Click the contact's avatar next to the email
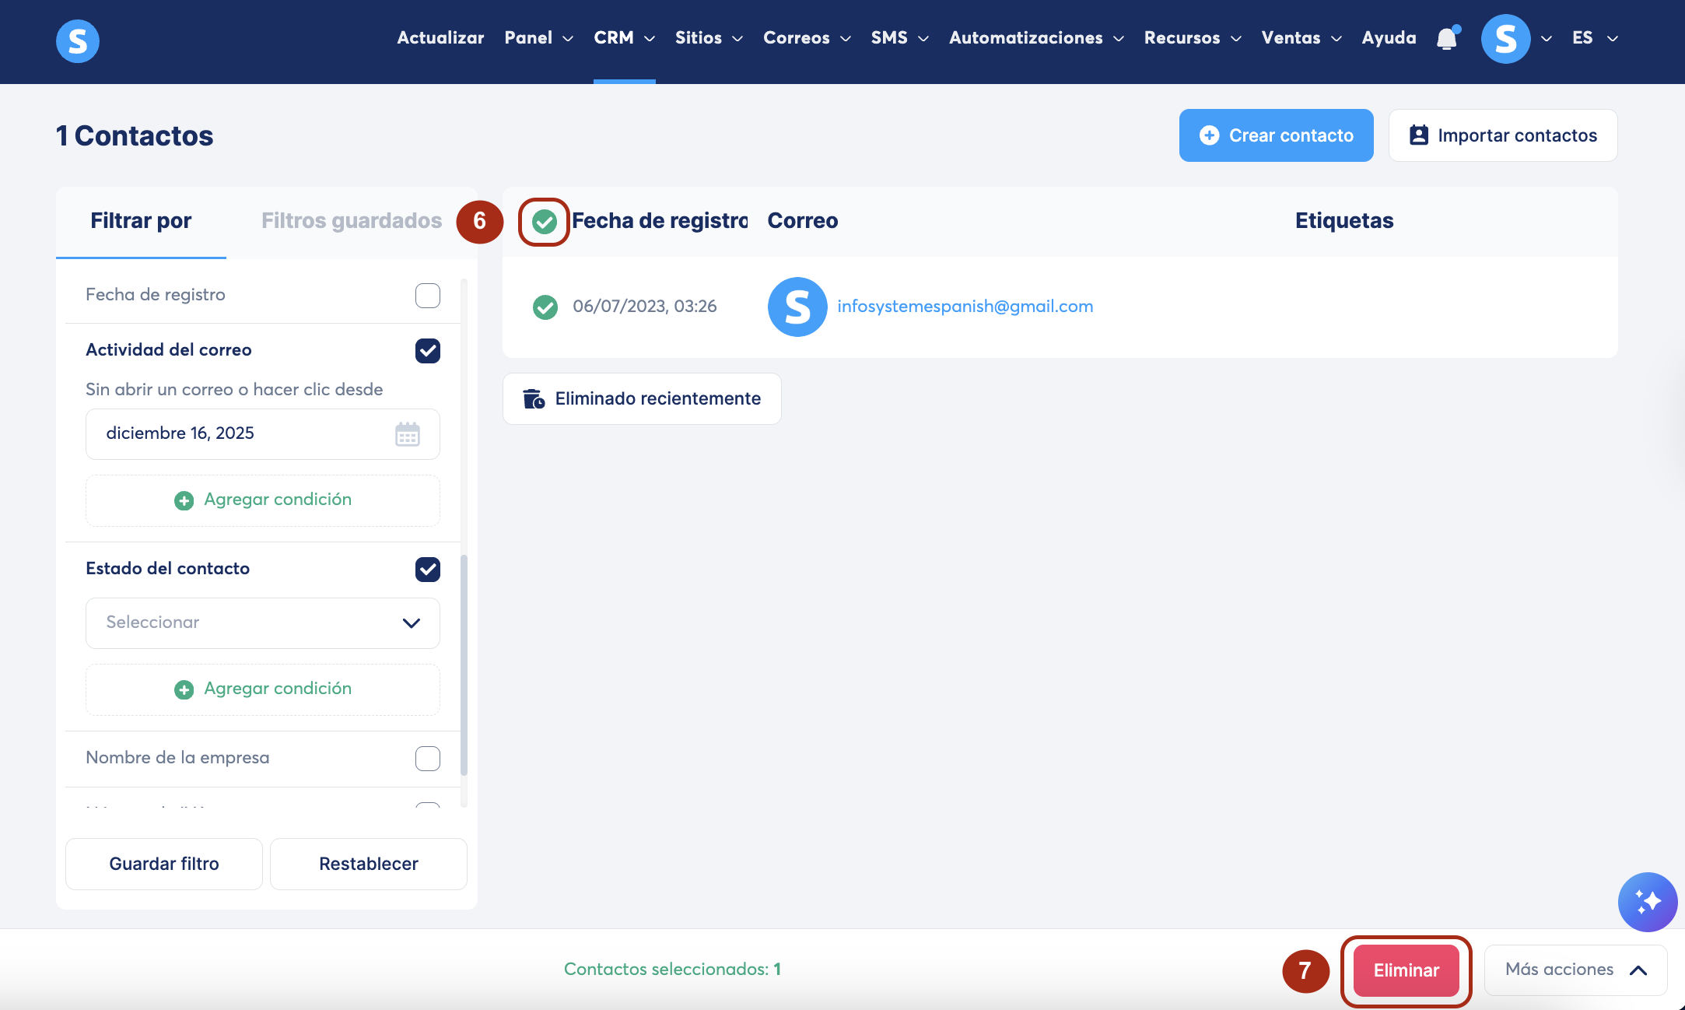The image size is (1685, 1010). point(797,307)
